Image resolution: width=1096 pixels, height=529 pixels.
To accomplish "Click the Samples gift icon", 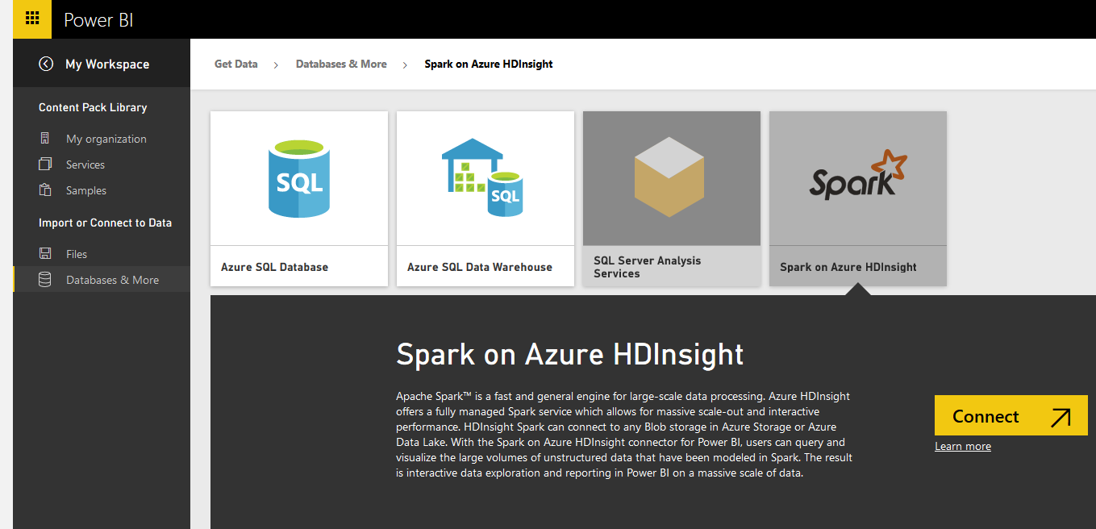I will (x=45, y=190).
